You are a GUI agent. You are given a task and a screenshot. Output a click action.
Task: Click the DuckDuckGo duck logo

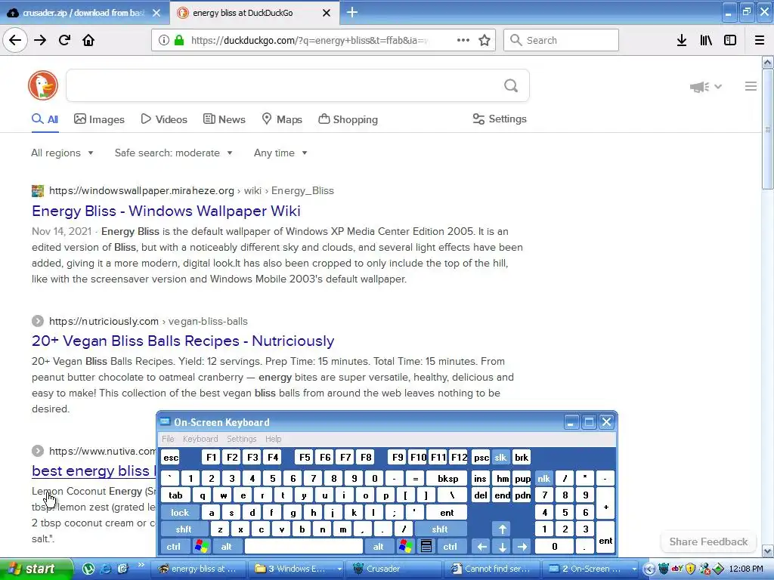coord(43,85)
